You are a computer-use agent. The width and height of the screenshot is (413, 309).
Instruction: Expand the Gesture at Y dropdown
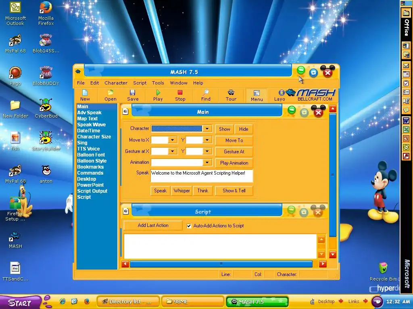[207, 151]
